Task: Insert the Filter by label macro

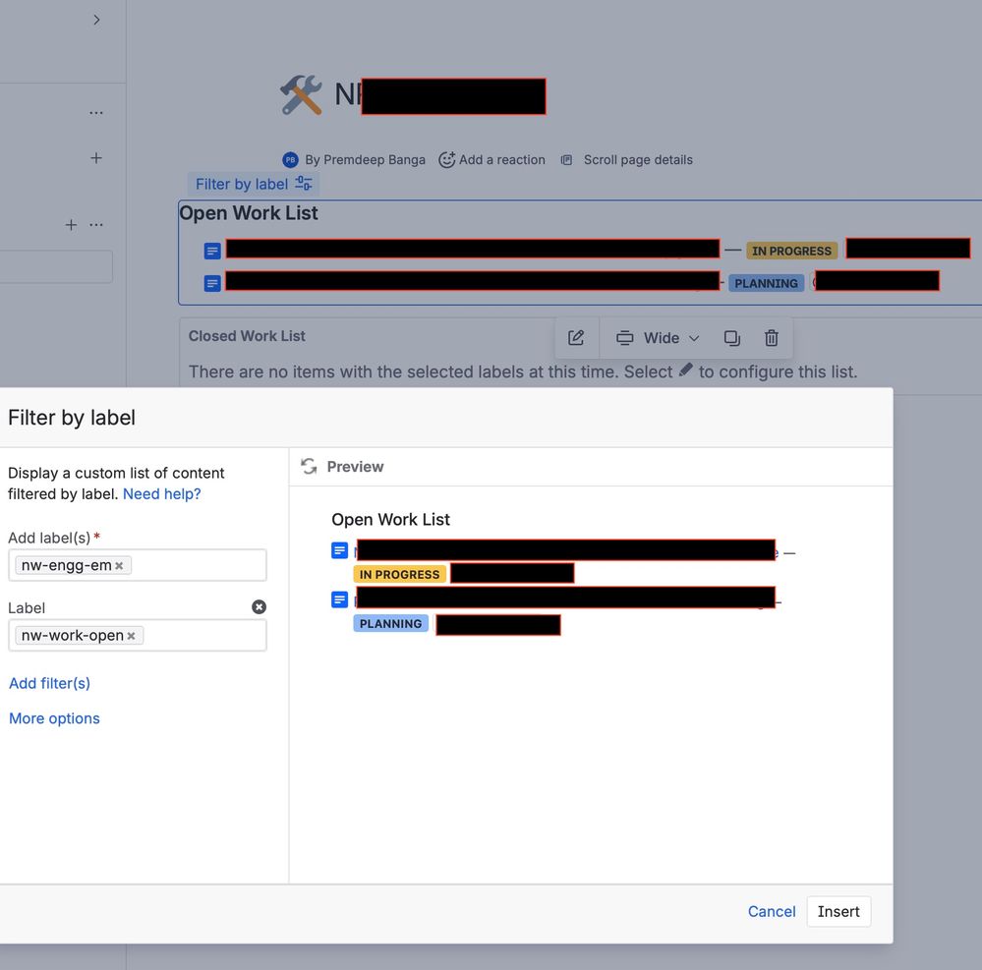Action: tap(838, 912)
